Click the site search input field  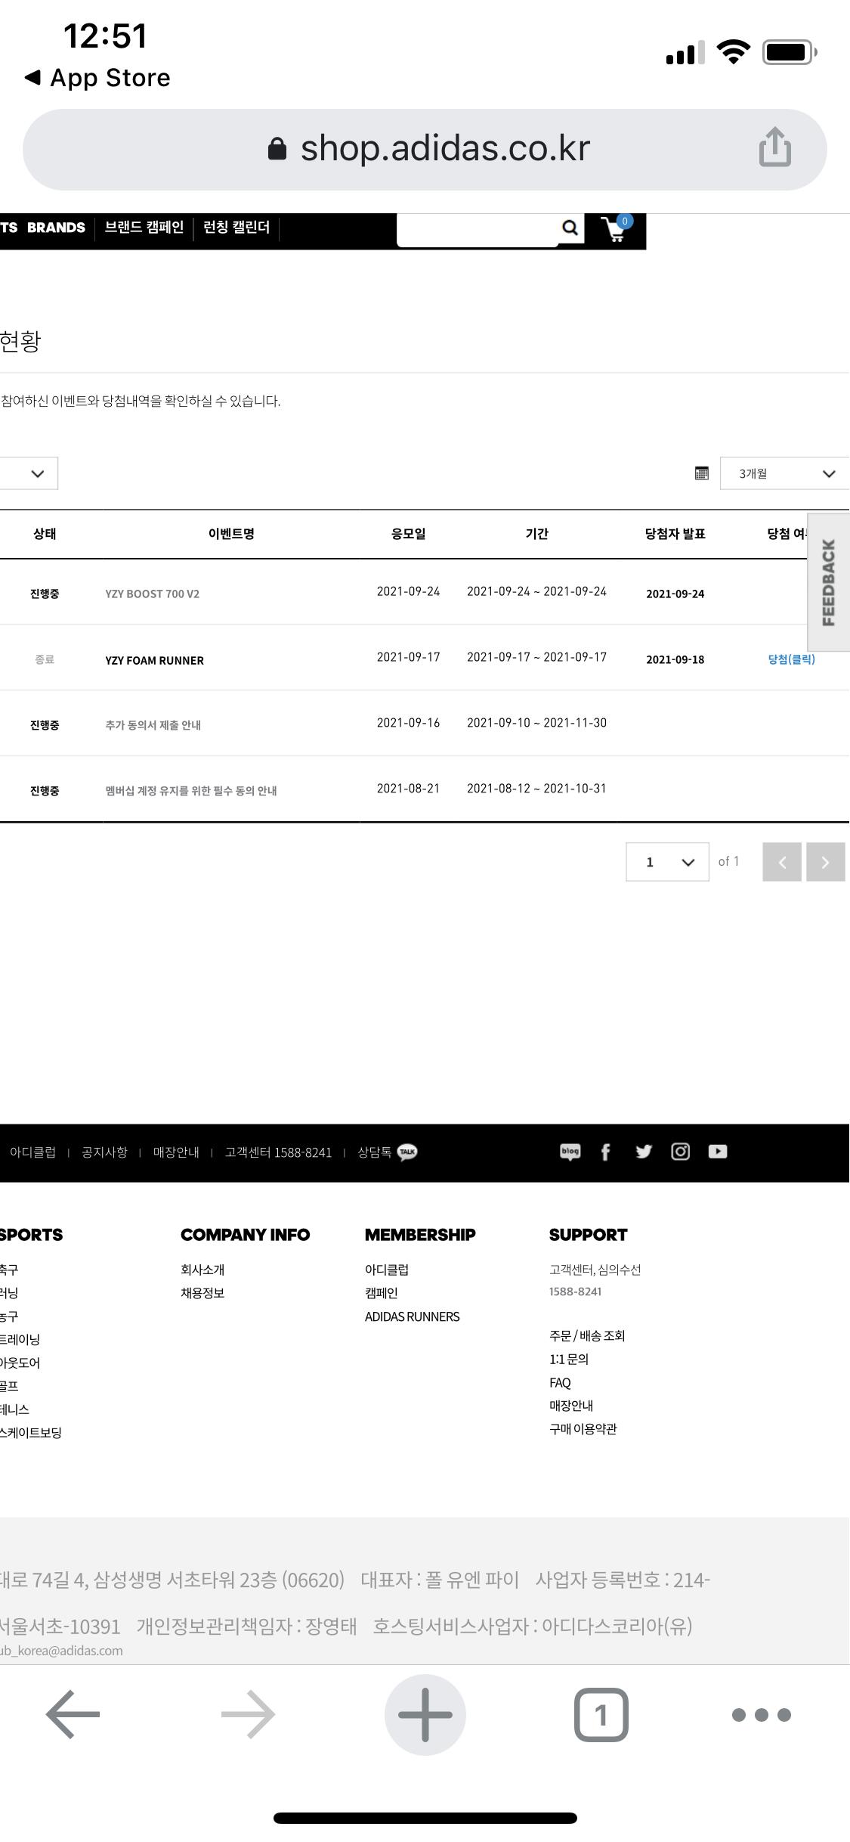pos(478,229)
